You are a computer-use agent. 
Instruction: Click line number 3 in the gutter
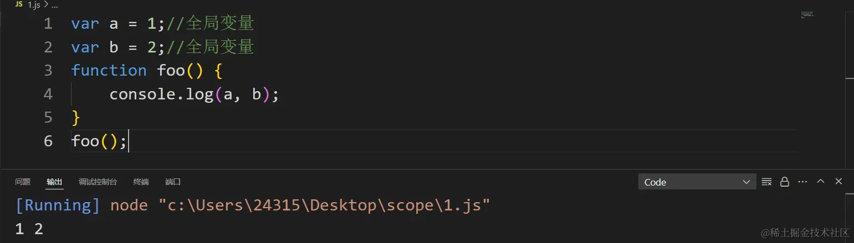(48, 70)
